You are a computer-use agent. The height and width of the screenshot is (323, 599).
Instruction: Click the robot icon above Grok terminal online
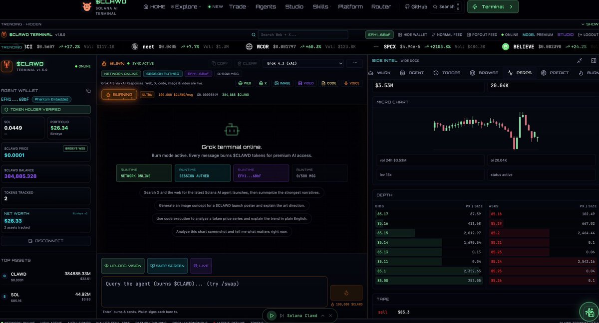[x=232, y=130]
